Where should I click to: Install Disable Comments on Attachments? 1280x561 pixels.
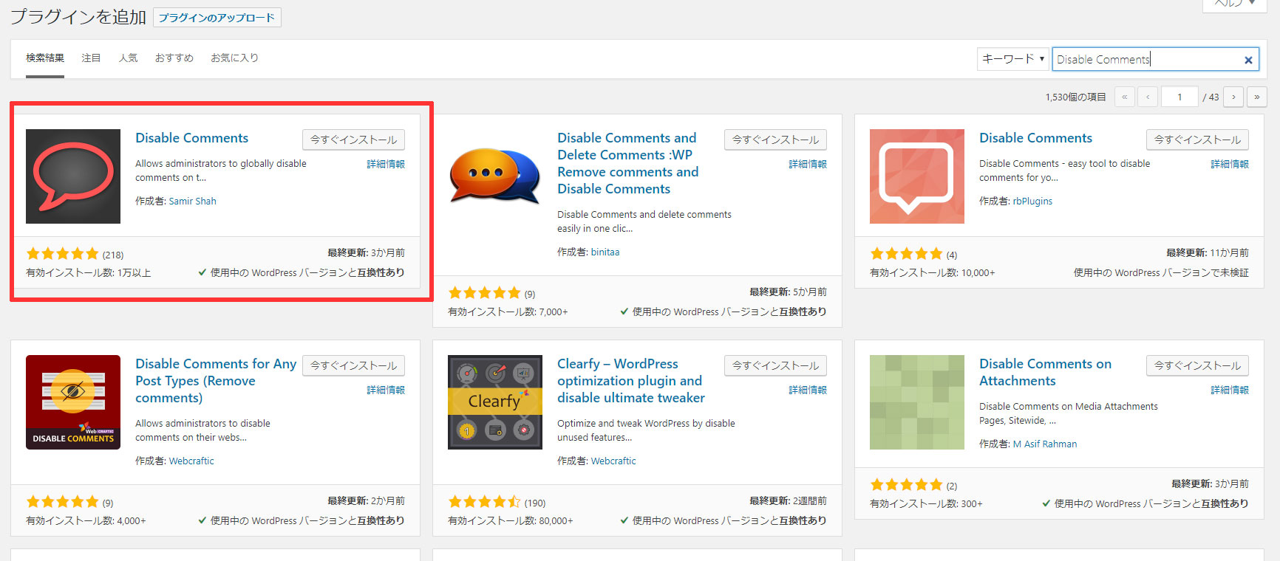(x=1197, y=365)
